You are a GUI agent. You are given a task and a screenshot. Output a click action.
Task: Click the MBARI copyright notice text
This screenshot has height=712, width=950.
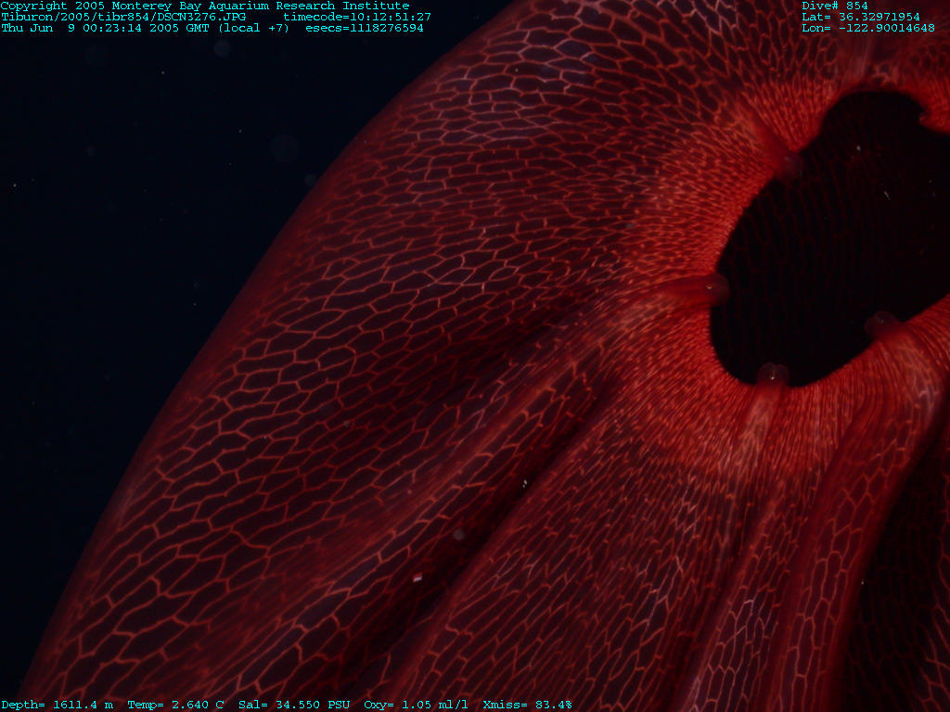coord(204,6)
